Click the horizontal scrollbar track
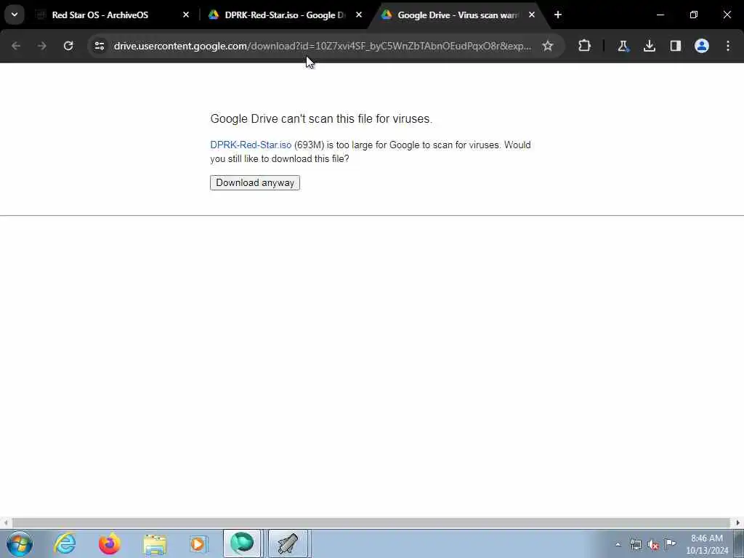Image resolution: width=744 pixels, height=558 pixels. pyautogui.click(x=371, y=523)
